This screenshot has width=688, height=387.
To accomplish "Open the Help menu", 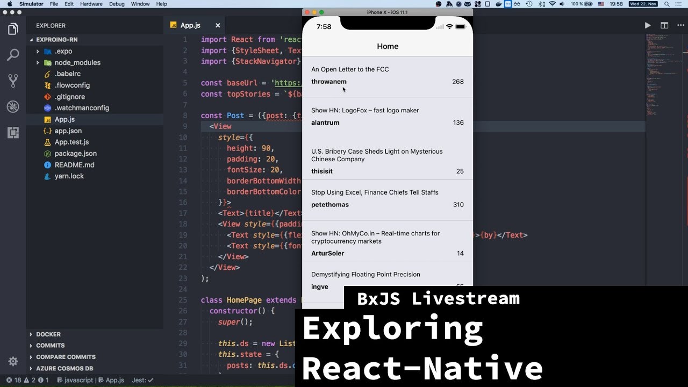I will coord(162,4).
